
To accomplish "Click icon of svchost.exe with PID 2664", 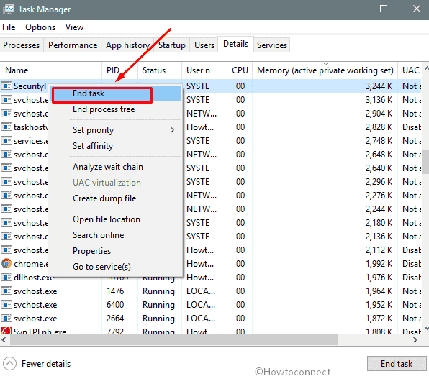I will click(6, 319).
